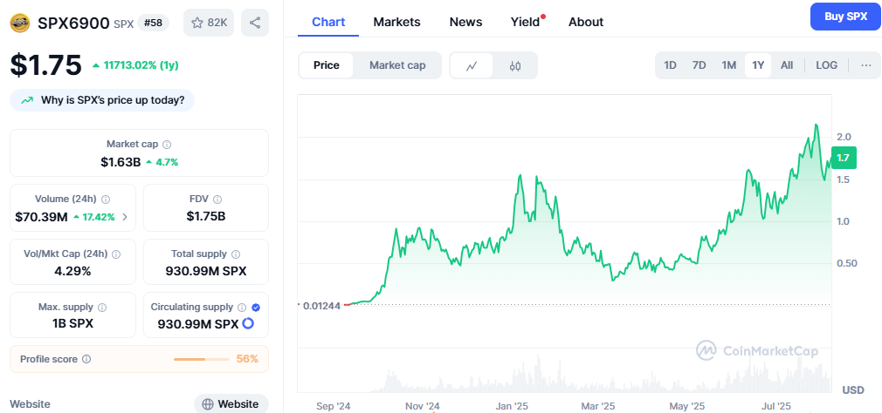Show info tooltip for Volume (24h)

[x=106, y=200]
